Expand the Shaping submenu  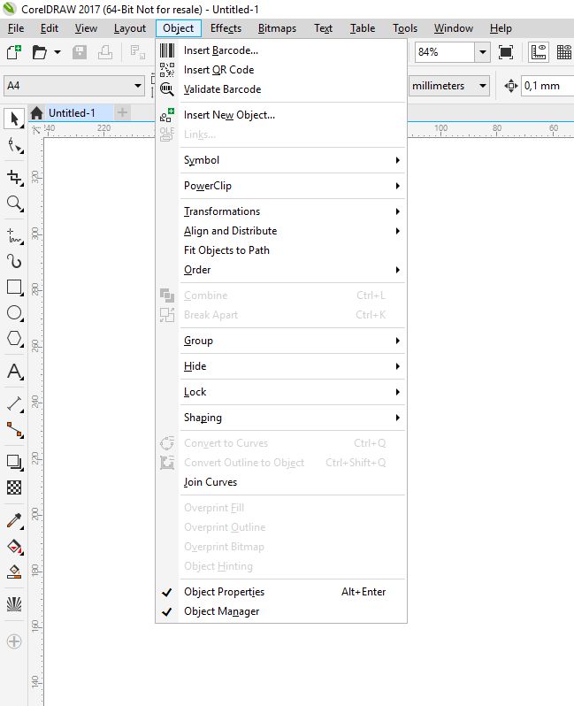(281, 418)
